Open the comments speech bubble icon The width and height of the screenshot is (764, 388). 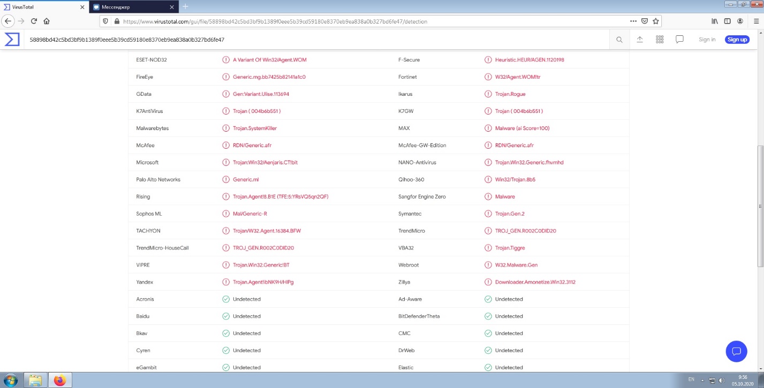pos(680,40)
